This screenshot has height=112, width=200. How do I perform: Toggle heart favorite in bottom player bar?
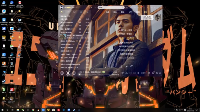click(122, 73)
